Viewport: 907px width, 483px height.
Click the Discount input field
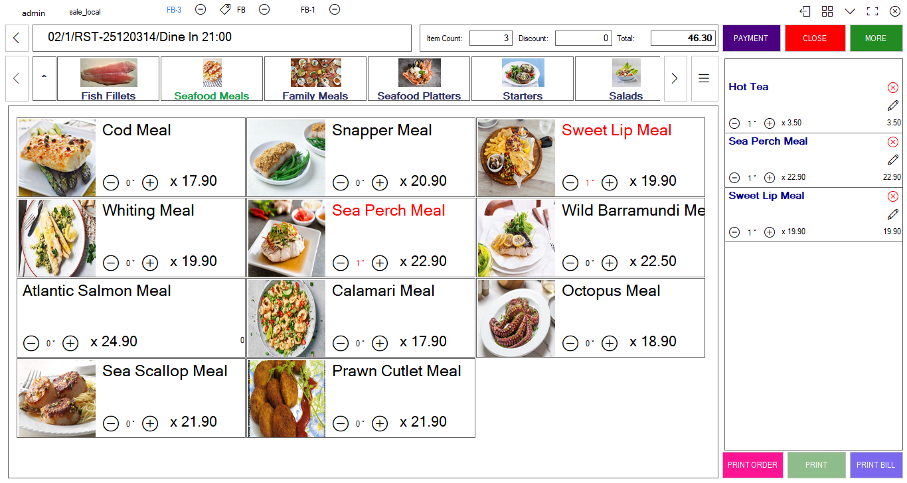pyautogui.click(x=584, y=38)
